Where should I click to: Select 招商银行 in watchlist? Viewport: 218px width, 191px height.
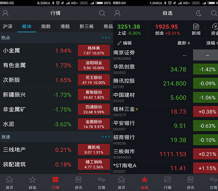[166, 140]
